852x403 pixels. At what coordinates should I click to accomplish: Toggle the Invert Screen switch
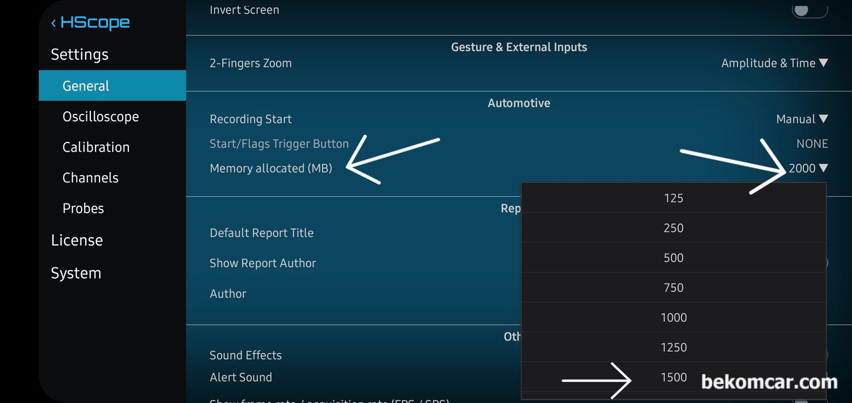coord(809,10)
